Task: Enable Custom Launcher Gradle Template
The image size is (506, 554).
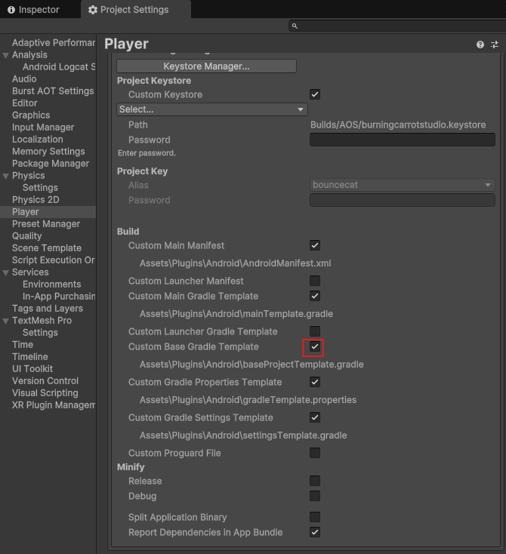Action: click(x=315, y=331)
